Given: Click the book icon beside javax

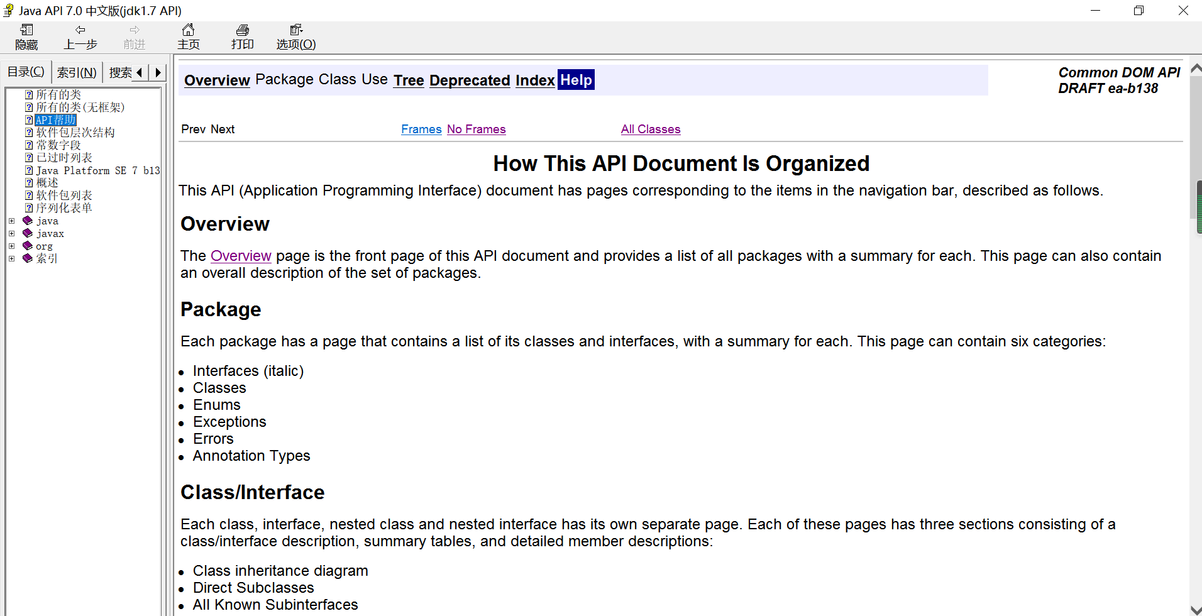Looking at the screenshot, I should (28, 233).
